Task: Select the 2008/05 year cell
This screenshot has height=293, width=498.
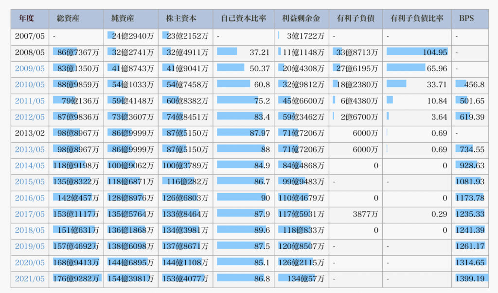Action: (30, 52)
